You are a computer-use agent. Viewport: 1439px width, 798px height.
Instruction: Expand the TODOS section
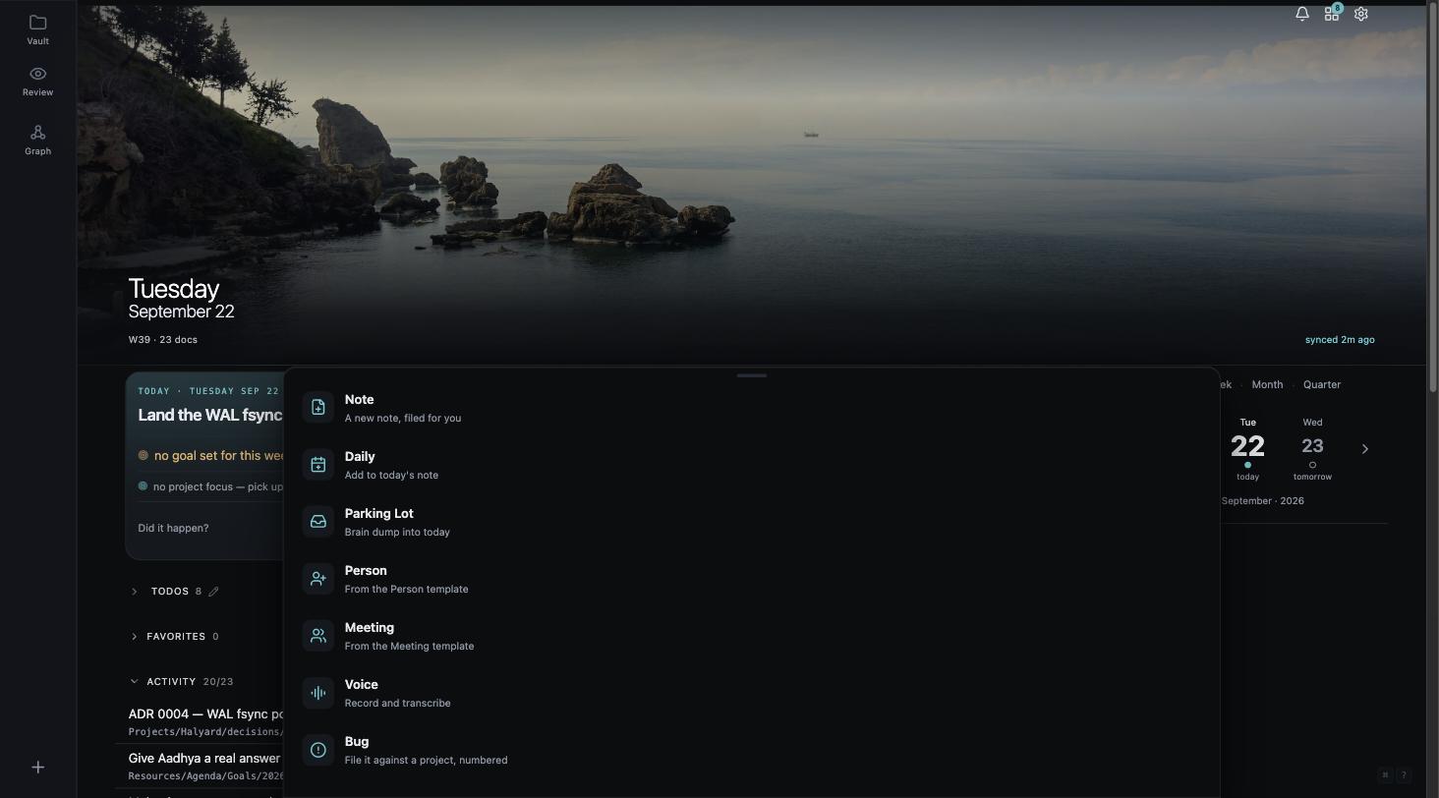tap(135, 592)
